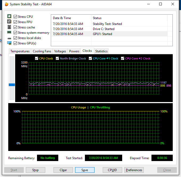Click the 'No battery' remaining battery field
The height and width of the screenshot is (177, 181).
(x=48, y=158)
